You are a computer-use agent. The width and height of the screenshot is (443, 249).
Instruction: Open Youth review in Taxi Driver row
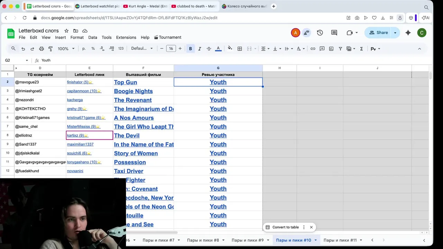218,171
